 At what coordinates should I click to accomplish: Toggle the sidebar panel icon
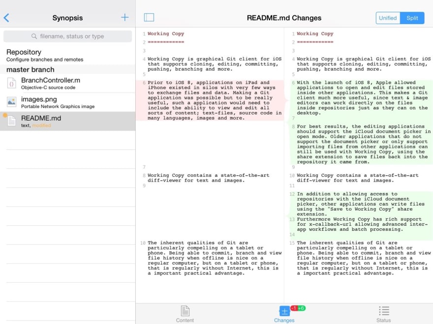tap(149, 17)
